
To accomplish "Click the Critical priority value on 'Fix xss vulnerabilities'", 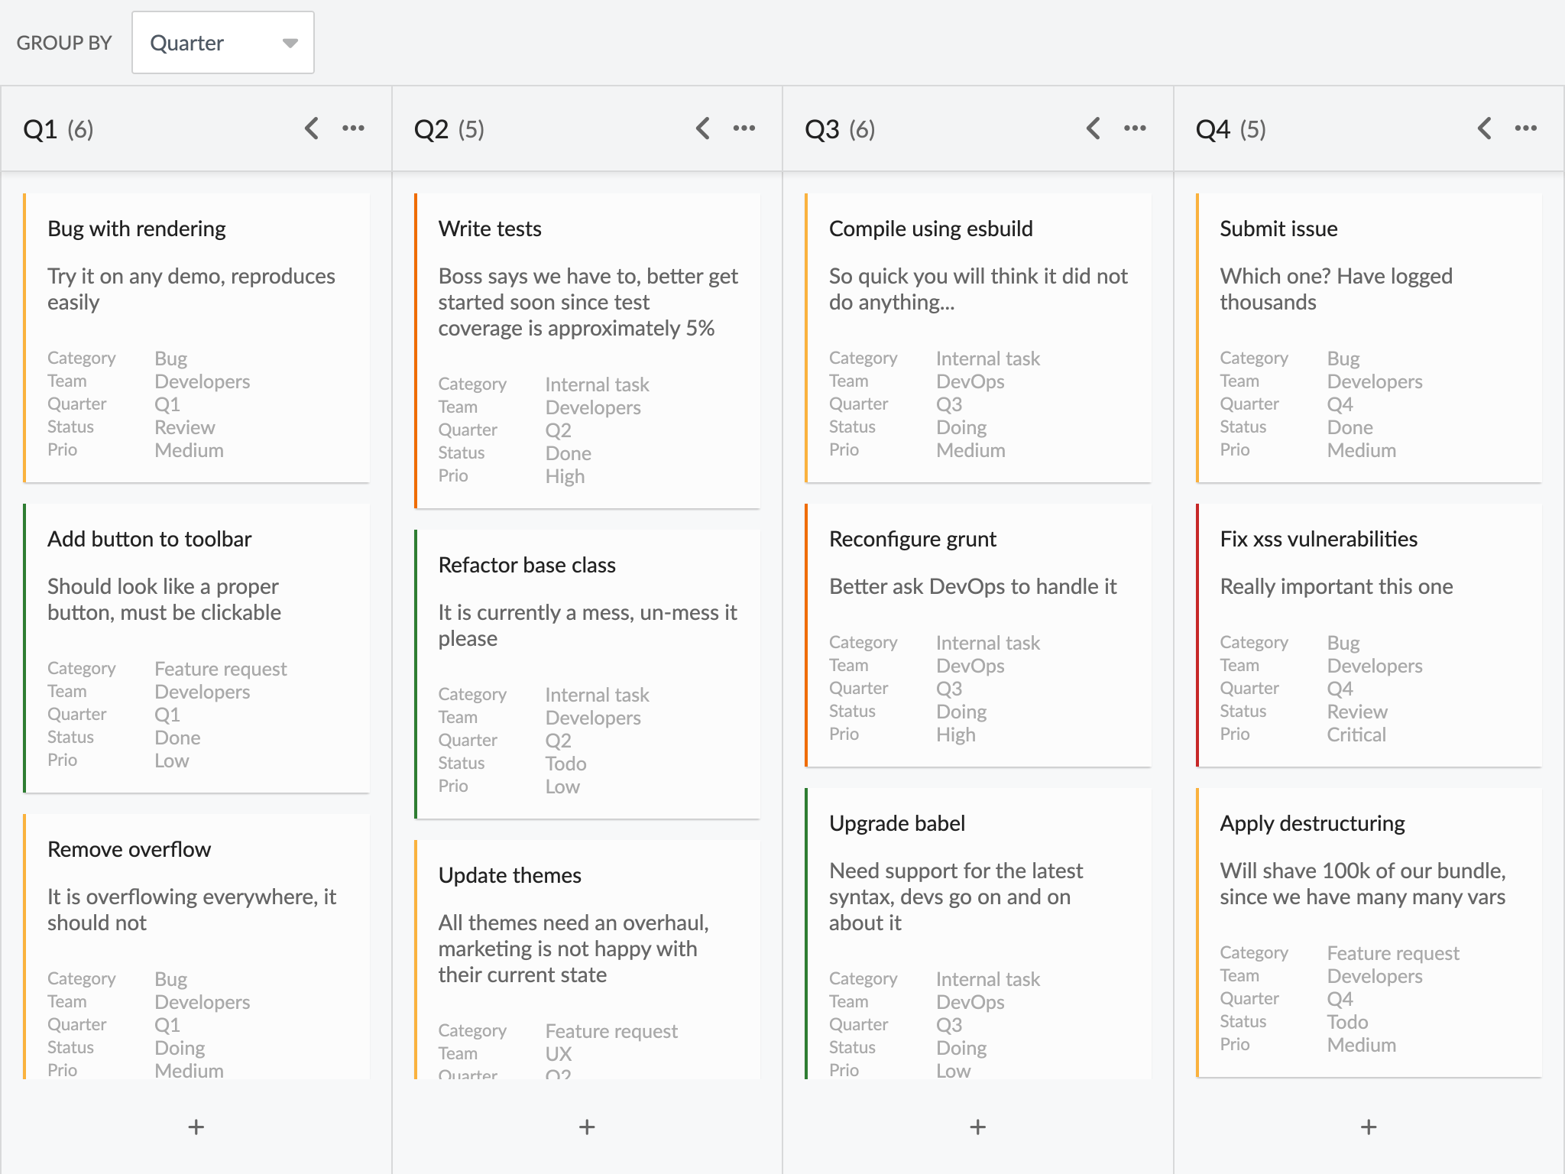I will (1356, 735).
